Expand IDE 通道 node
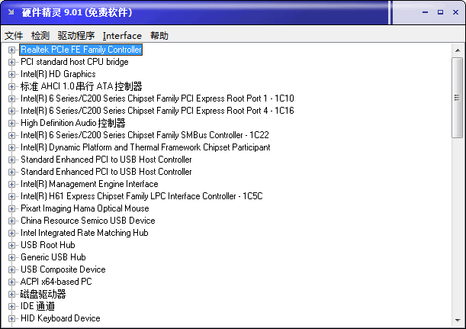This screenshot has width=466, height=329. pyautogui.click(x=11, y=306)
